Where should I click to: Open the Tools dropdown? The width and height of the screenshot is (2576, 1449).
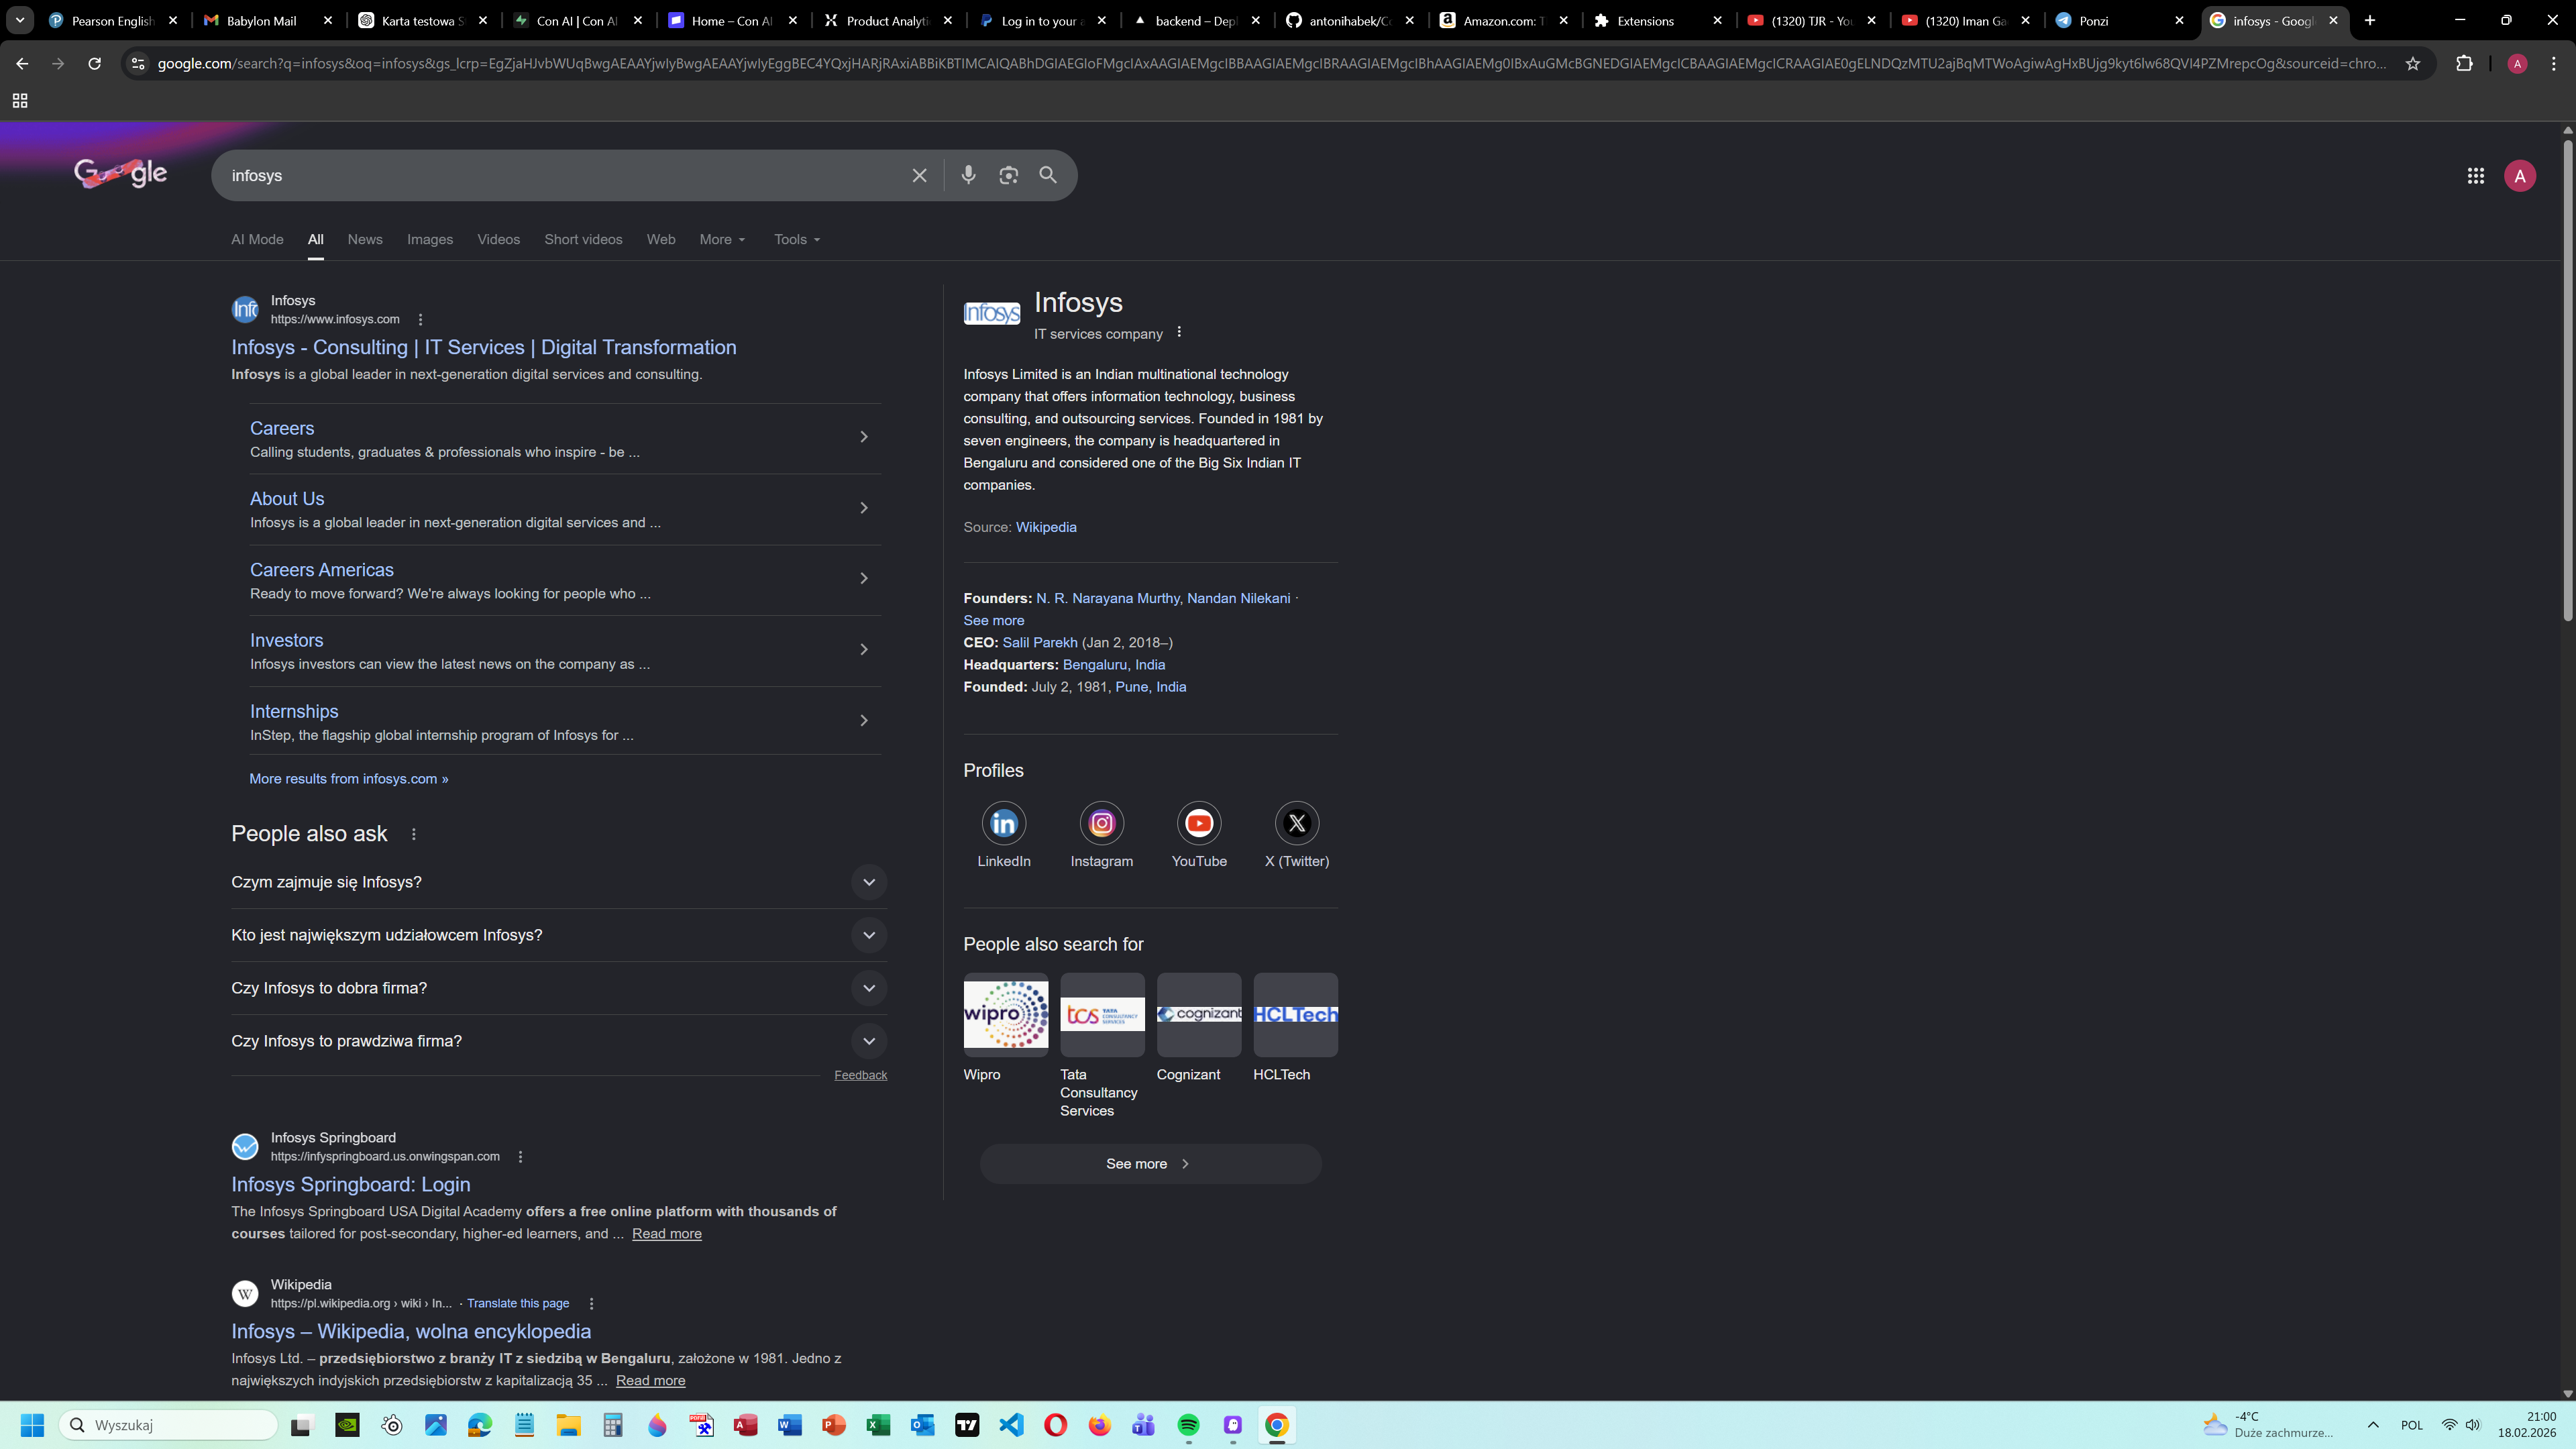(796, 239)
